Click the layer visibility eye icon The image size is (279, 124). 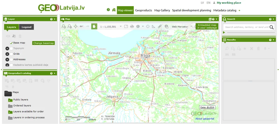[8, 36]
